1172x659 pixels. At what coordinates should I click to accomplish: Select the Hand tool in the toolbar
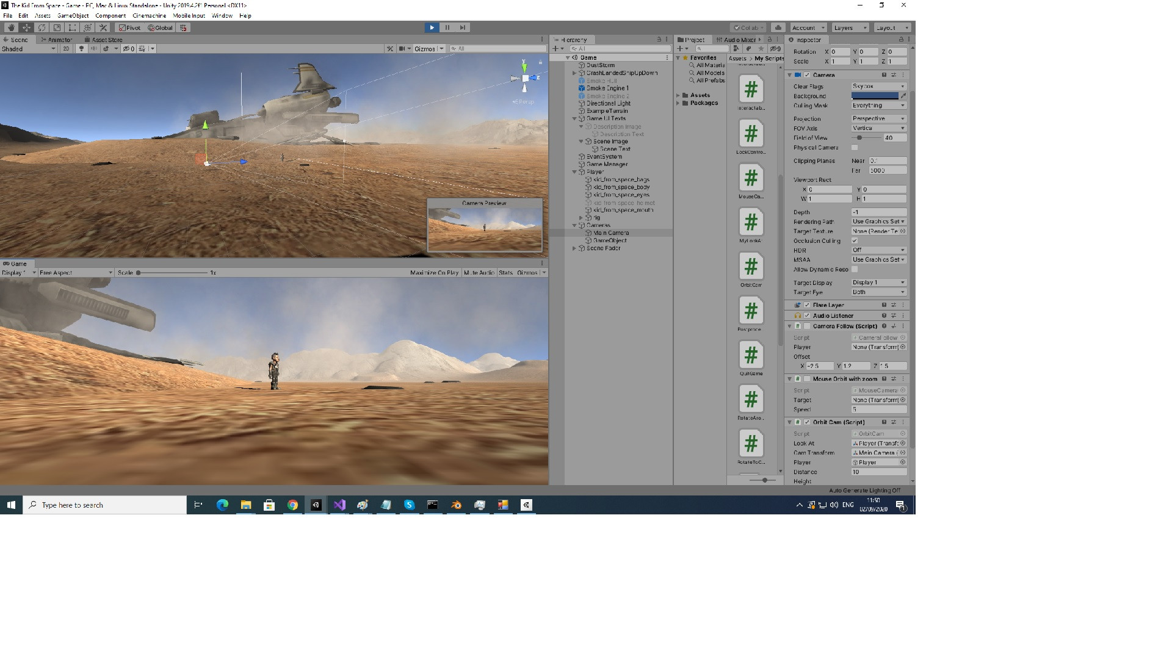coord(11,27)
